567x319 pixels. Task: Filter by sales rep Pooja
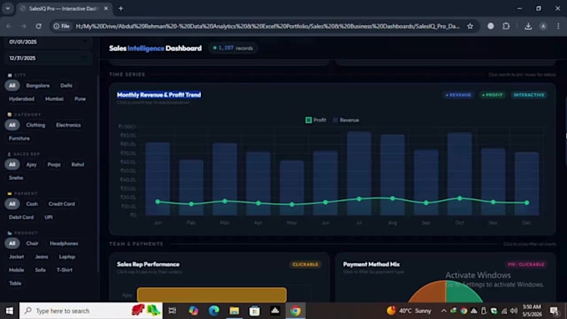tap(54, 164)
